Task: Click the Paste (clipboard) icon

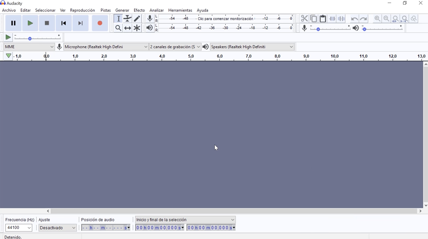Action: [323, 19]
